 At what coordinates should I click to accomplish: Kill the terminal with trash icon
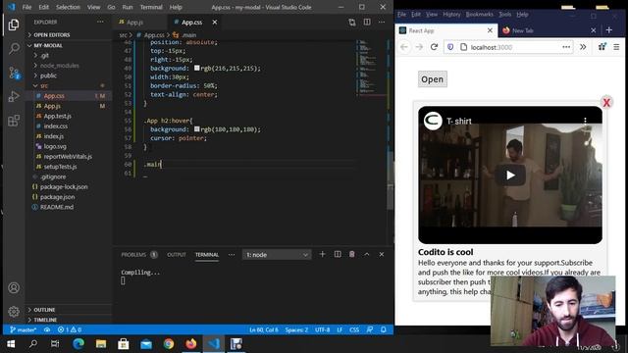point(351,254)
